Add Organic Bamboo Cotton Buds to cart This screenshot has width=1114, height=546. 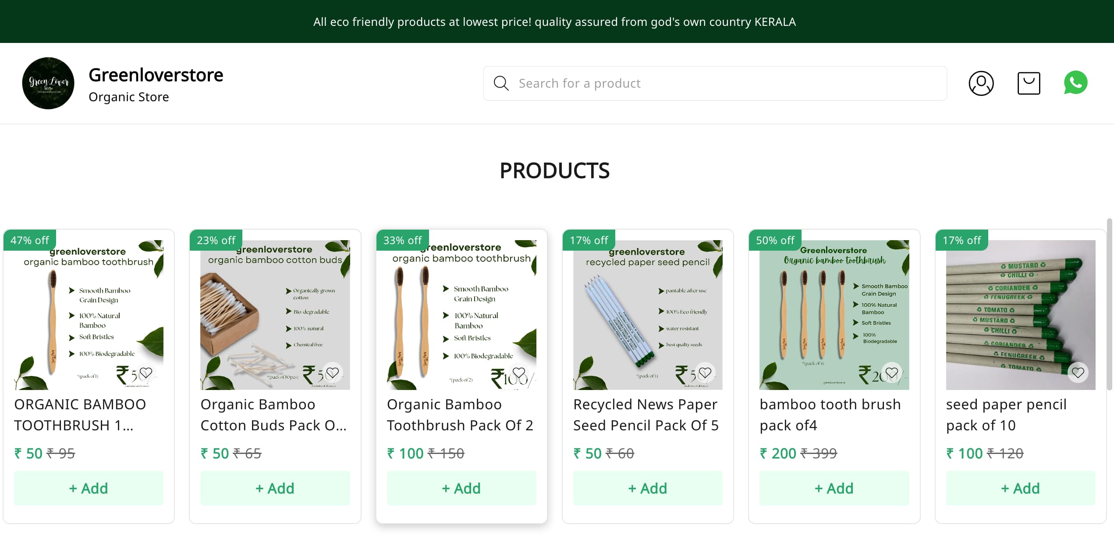[275, 488]
